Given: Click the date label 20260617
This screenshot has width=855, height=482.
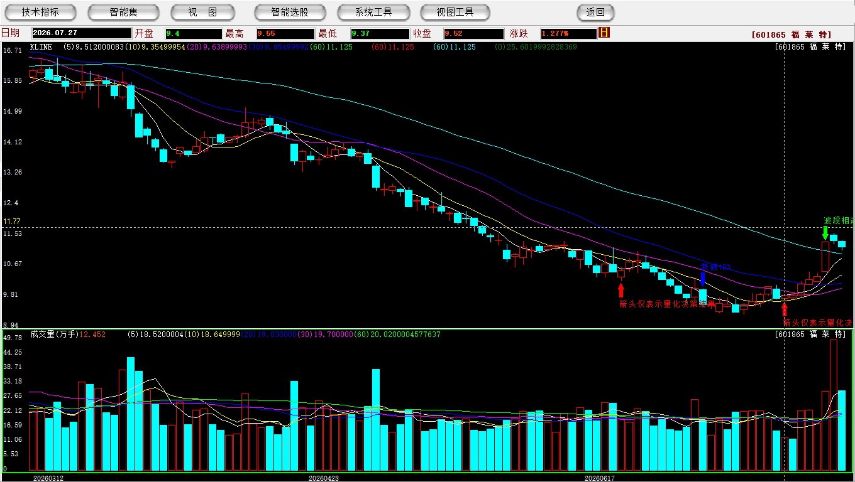Looking at the screenshot, I should (600, 478).
